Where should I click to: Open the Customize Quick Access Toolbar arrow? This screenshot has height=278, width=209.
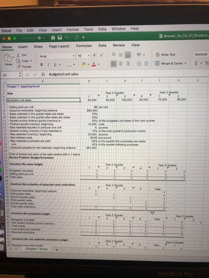pos(83,37)
